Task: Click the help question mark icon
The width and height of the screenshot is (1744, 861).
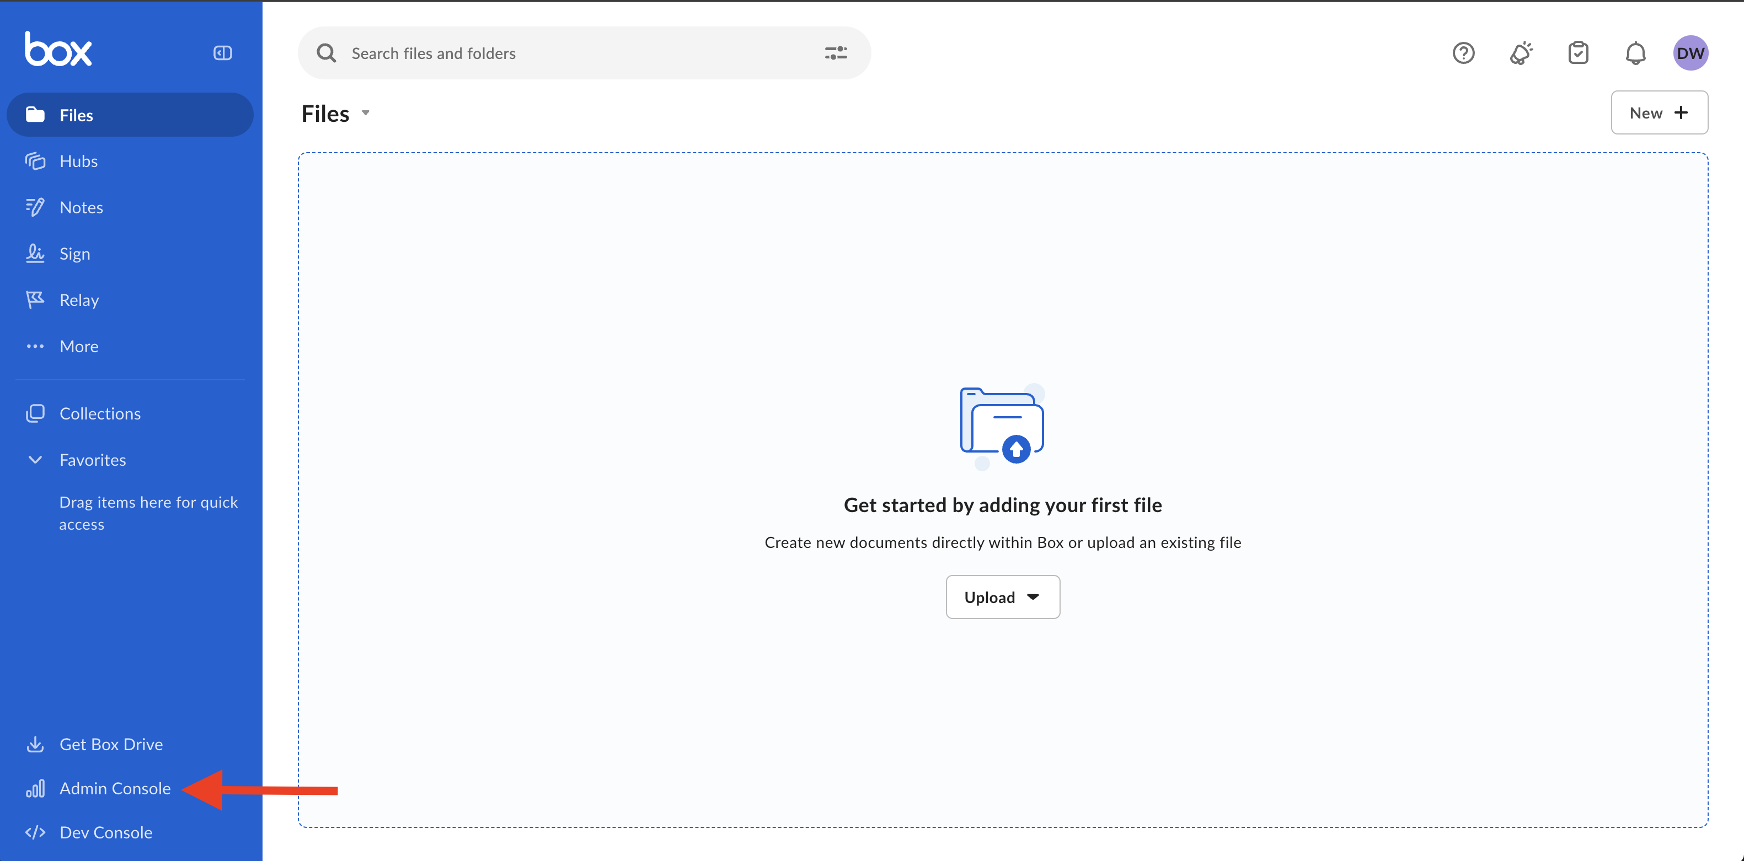Action: coord(1463,53)
